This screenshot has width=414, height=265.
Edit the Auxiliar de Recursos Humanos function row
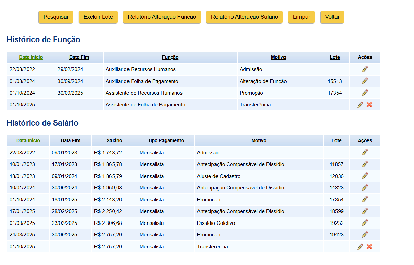[x=365, y=69]
